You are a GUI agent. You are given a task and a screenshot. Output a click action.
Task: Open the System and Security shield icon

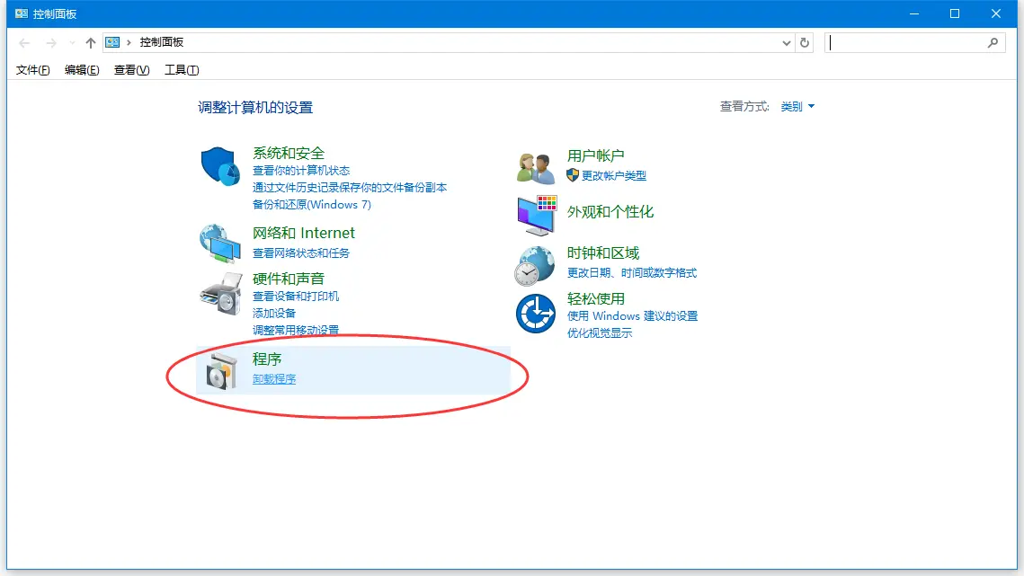[x=220, y=166]
